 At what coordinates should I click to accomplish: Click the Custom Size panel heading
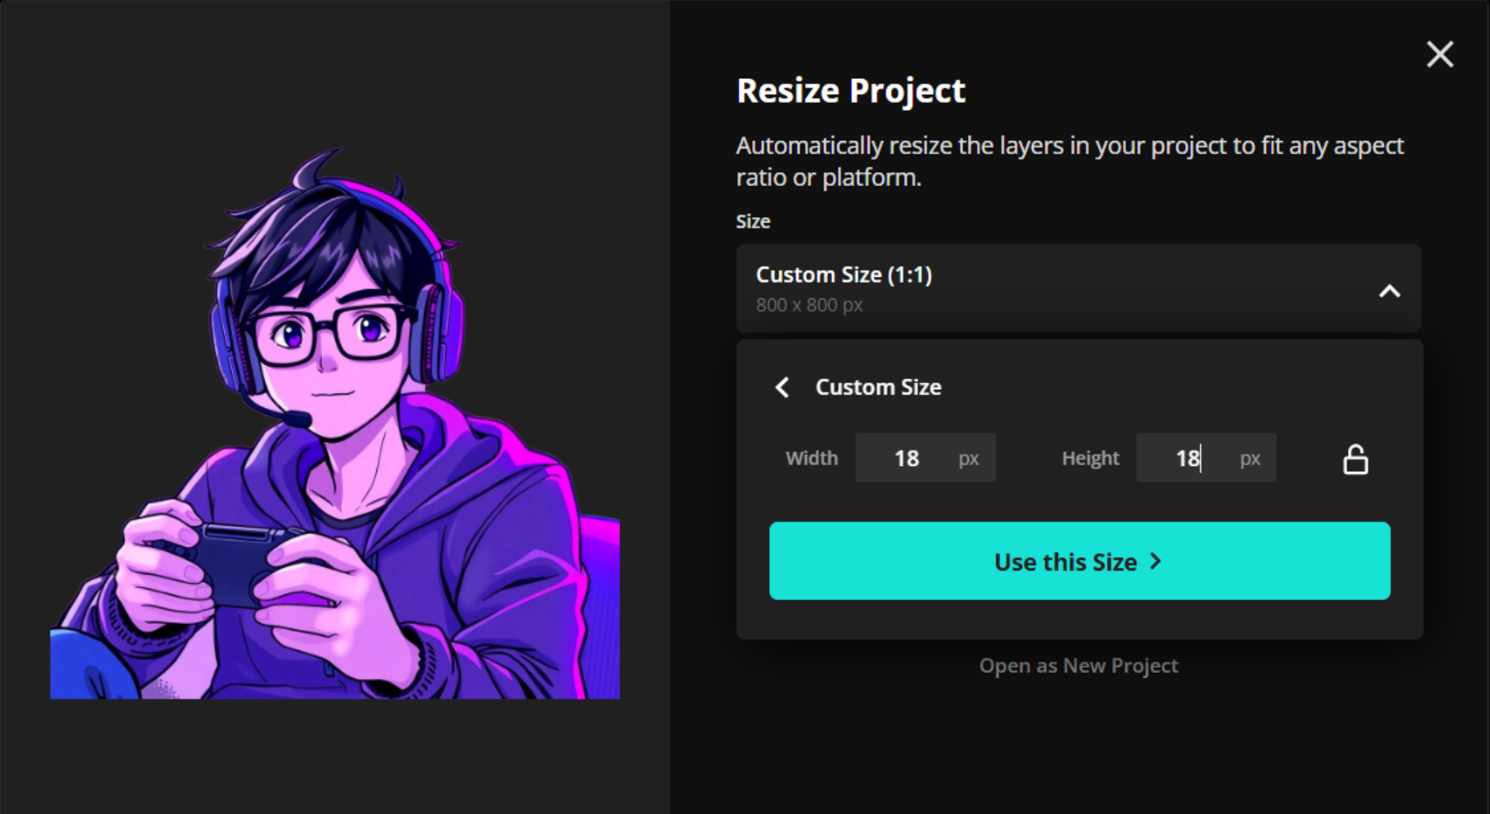[x=878, y=387]
